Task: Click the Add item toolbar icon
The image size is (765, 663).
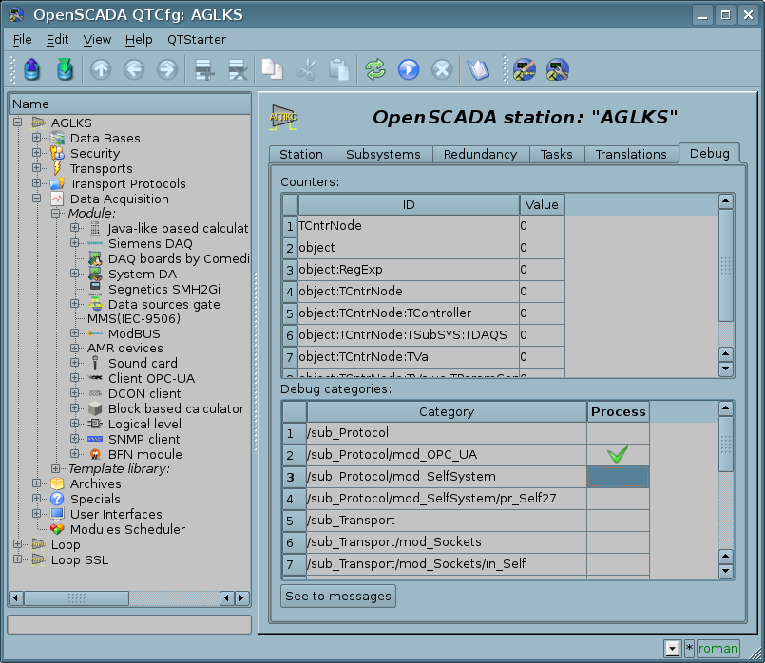Action: point(202,69)
